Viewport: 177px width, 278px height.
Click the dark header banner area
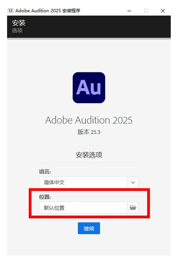[x=89, y=27]
